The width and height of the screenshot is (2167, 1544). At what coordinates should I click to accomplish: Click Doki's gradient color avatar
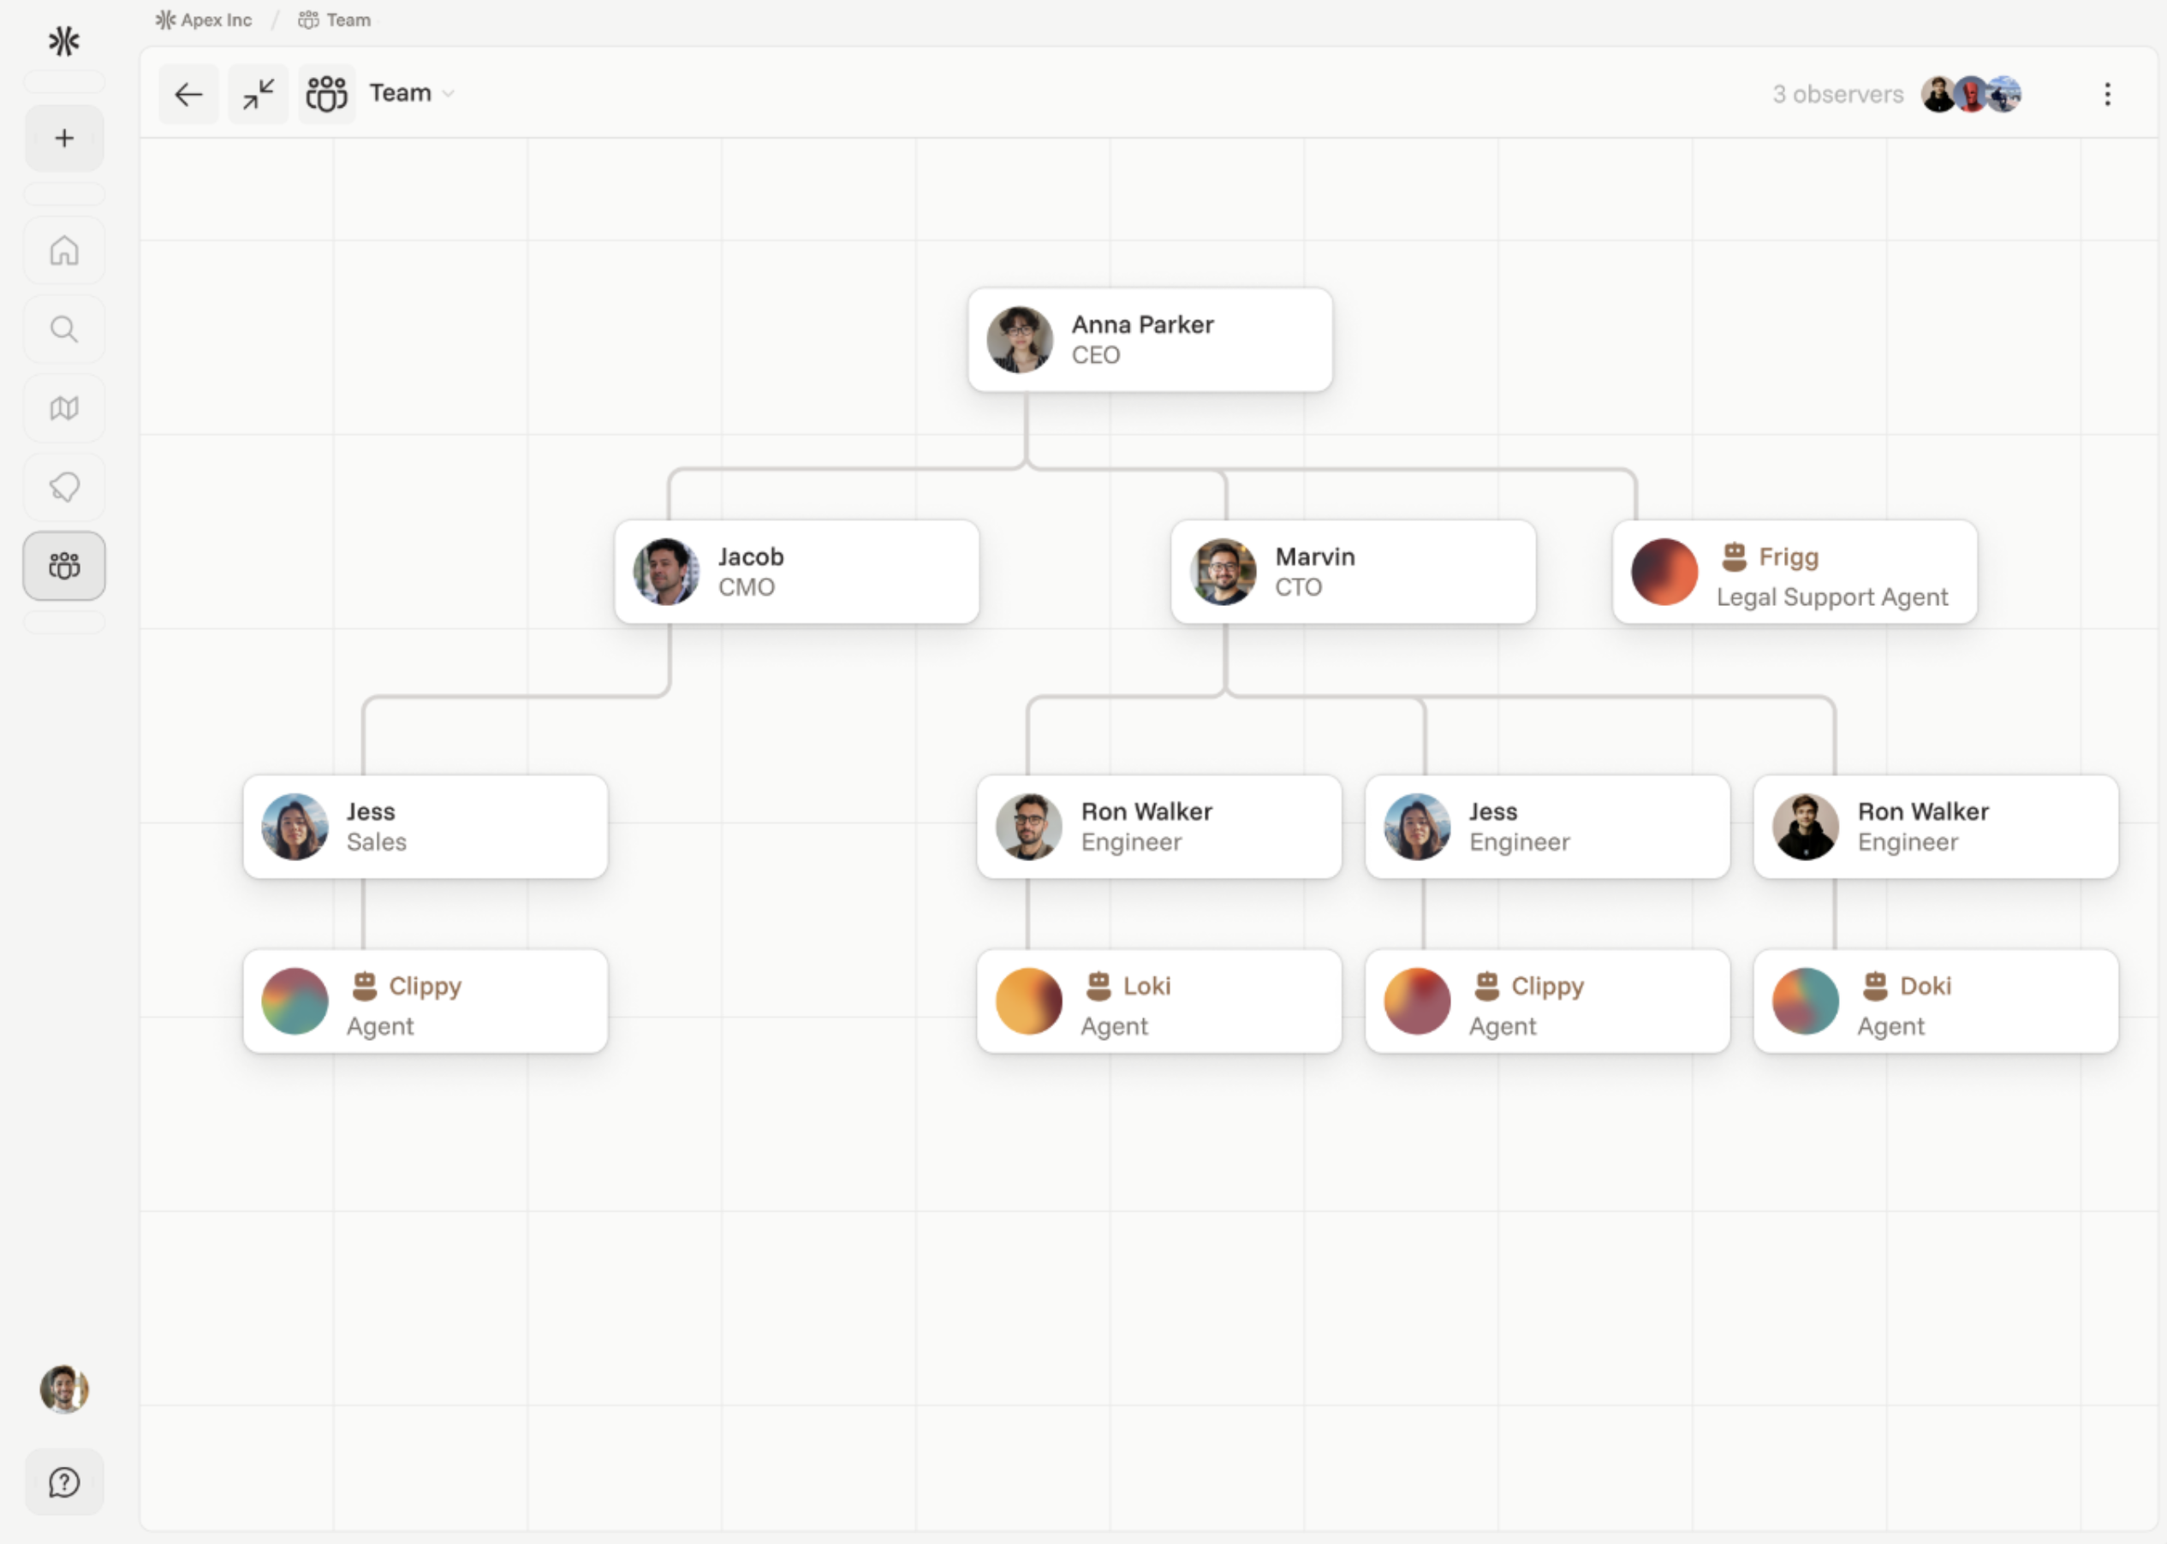(1805, 1001)
